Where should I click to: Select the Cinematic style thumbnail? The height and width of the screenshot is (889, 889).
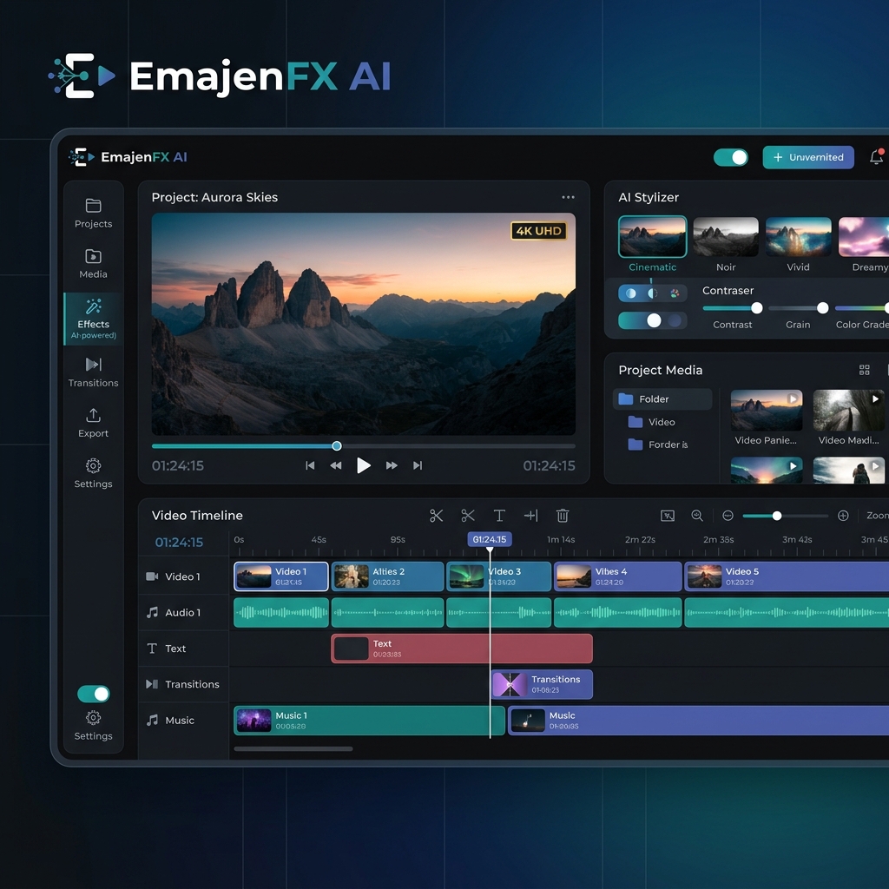pos(653,237)
